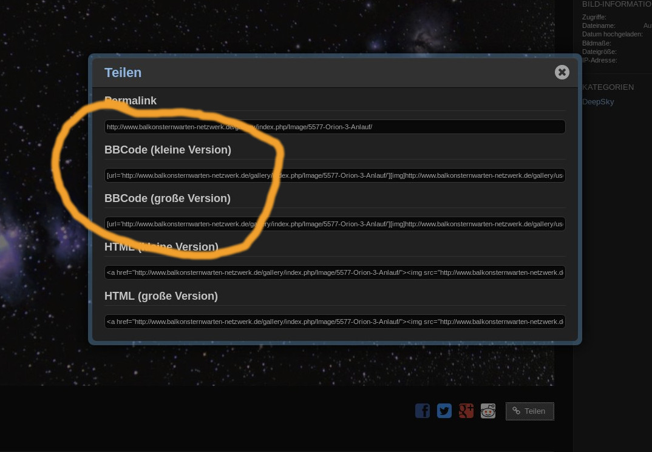
Task: Click the Teilen dialog title
Action: tap(123, 72)
